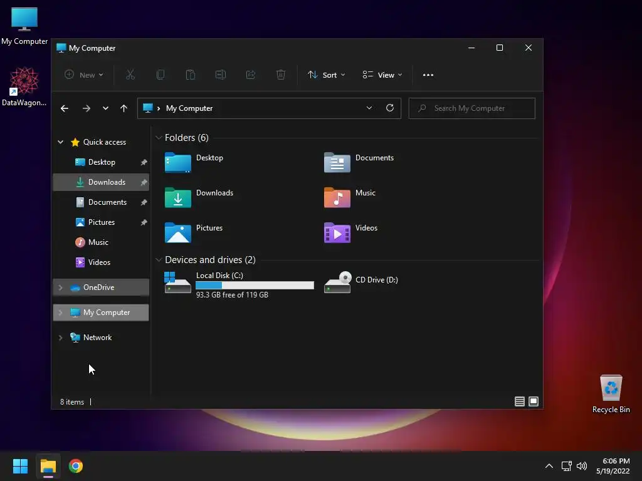Open the Windows Start menu
The height and width of the screenshot is (481, 642).
click(20, 466)
